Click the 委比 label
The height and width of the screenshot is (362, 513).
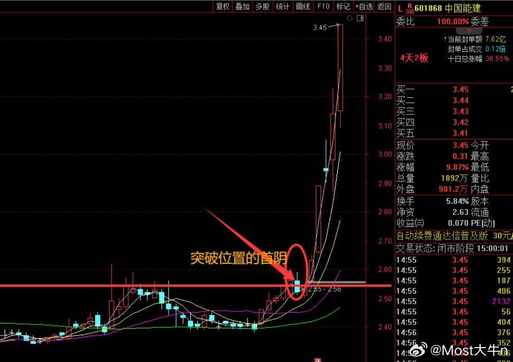tap(406, 21)
